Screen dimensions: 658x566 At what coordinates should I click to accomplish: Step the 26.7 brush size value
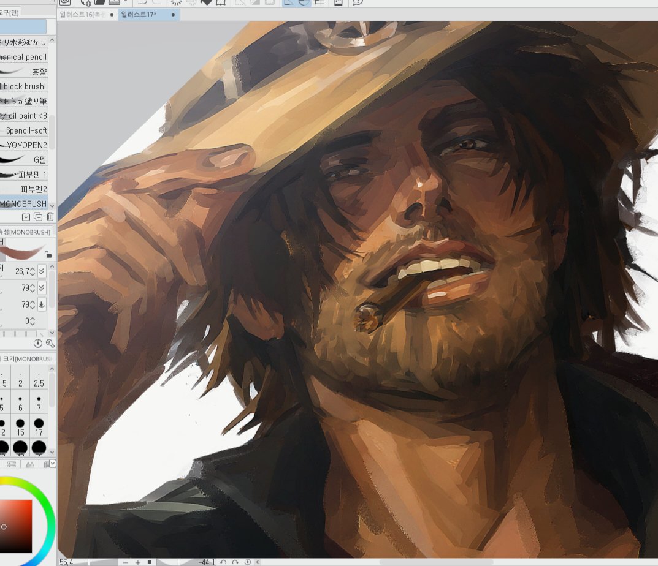pyautogui.click(x=33, y=271)
